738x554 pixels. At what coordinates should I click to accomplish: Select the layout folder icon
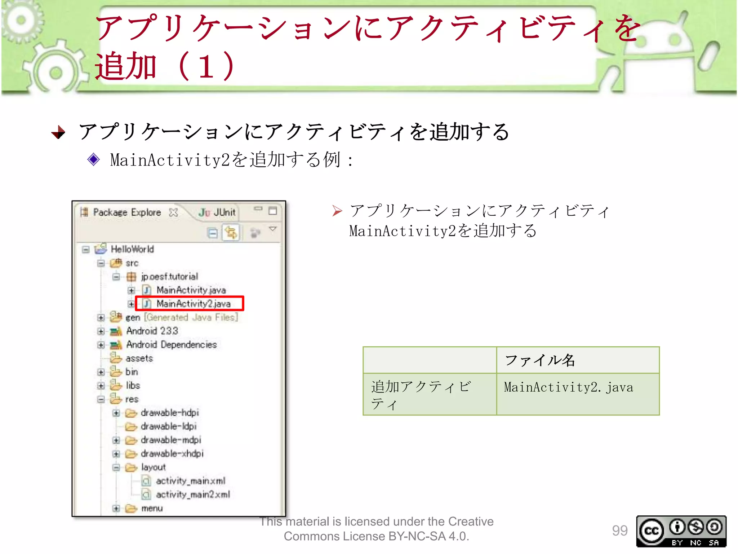click(131, 467)
